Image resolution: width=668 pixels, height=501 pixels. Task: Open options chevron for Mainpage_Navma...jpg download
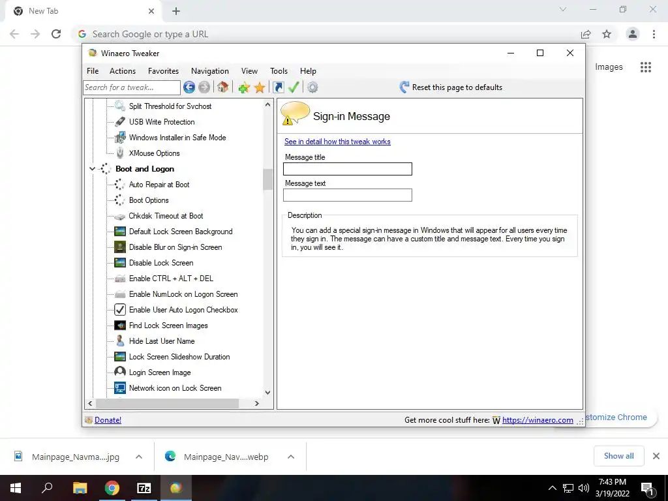click(139, 457)
